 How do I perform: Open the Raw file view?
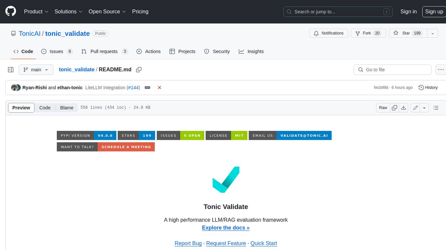[383, 108]
